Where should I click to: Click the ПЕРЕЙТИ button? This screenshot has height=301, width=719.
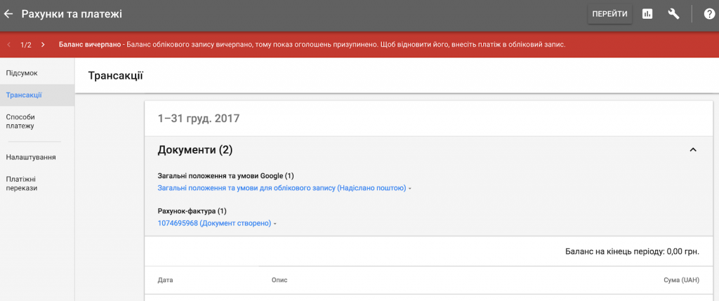pos(609,14)
